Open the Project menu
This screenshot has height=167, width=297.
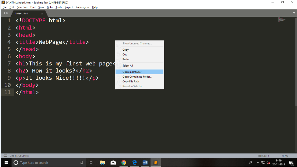[x=69, y=7]
